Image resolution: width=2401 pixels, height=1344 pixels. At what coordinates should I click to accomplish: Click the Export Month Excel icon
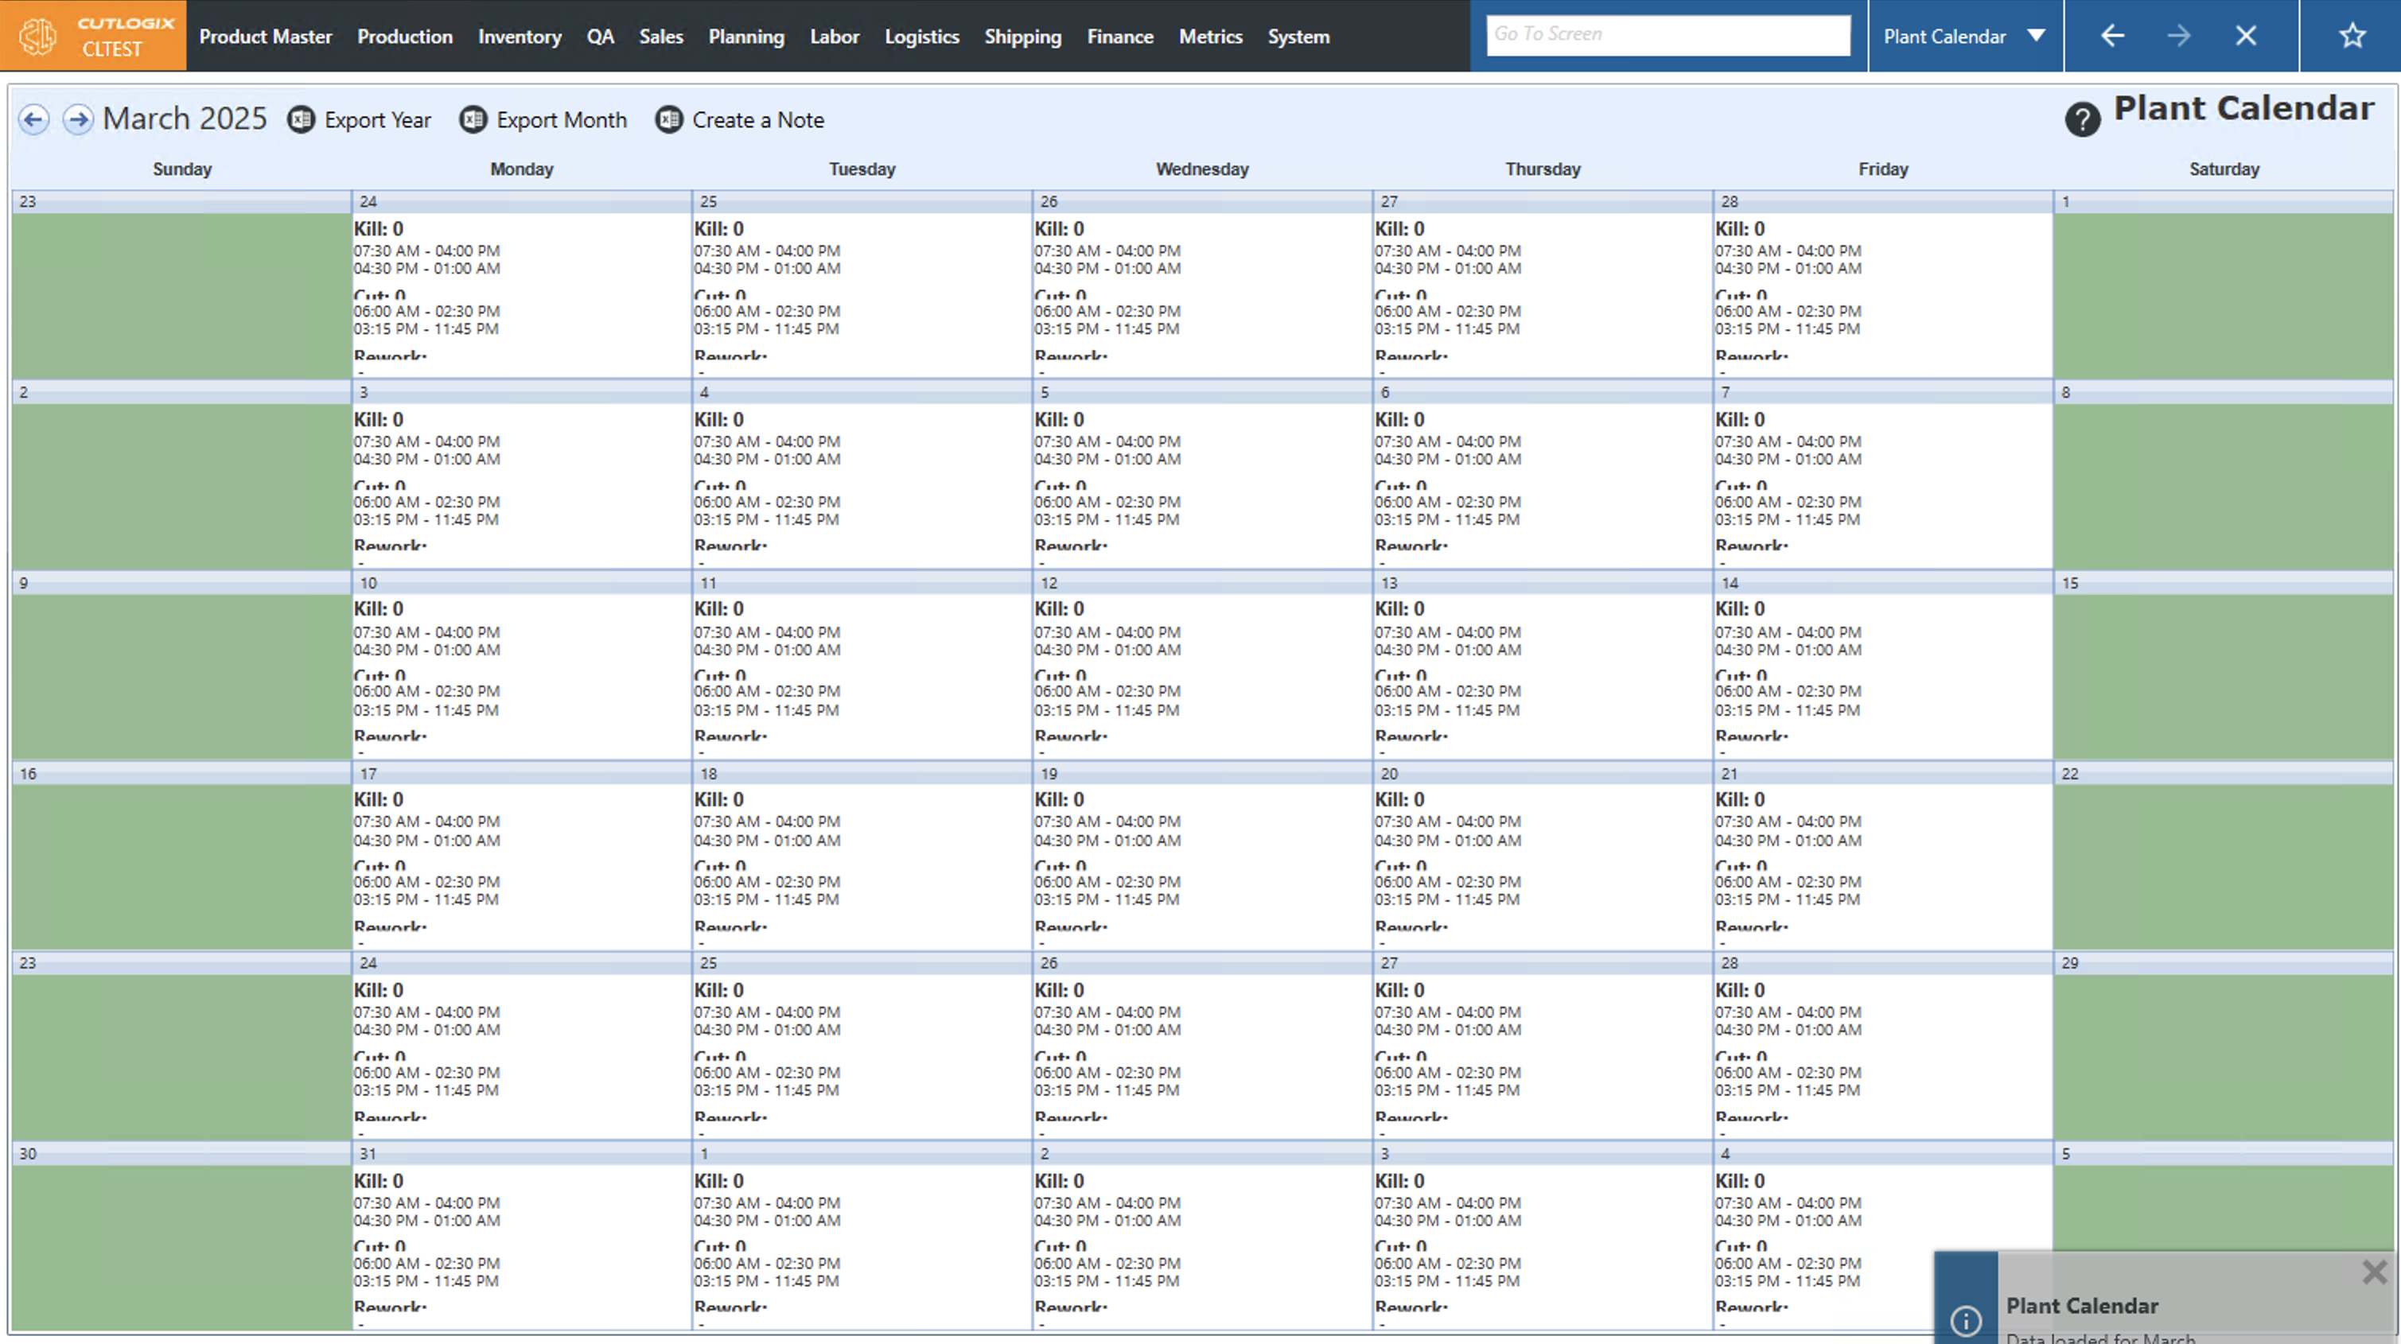[x=473, y=119]
